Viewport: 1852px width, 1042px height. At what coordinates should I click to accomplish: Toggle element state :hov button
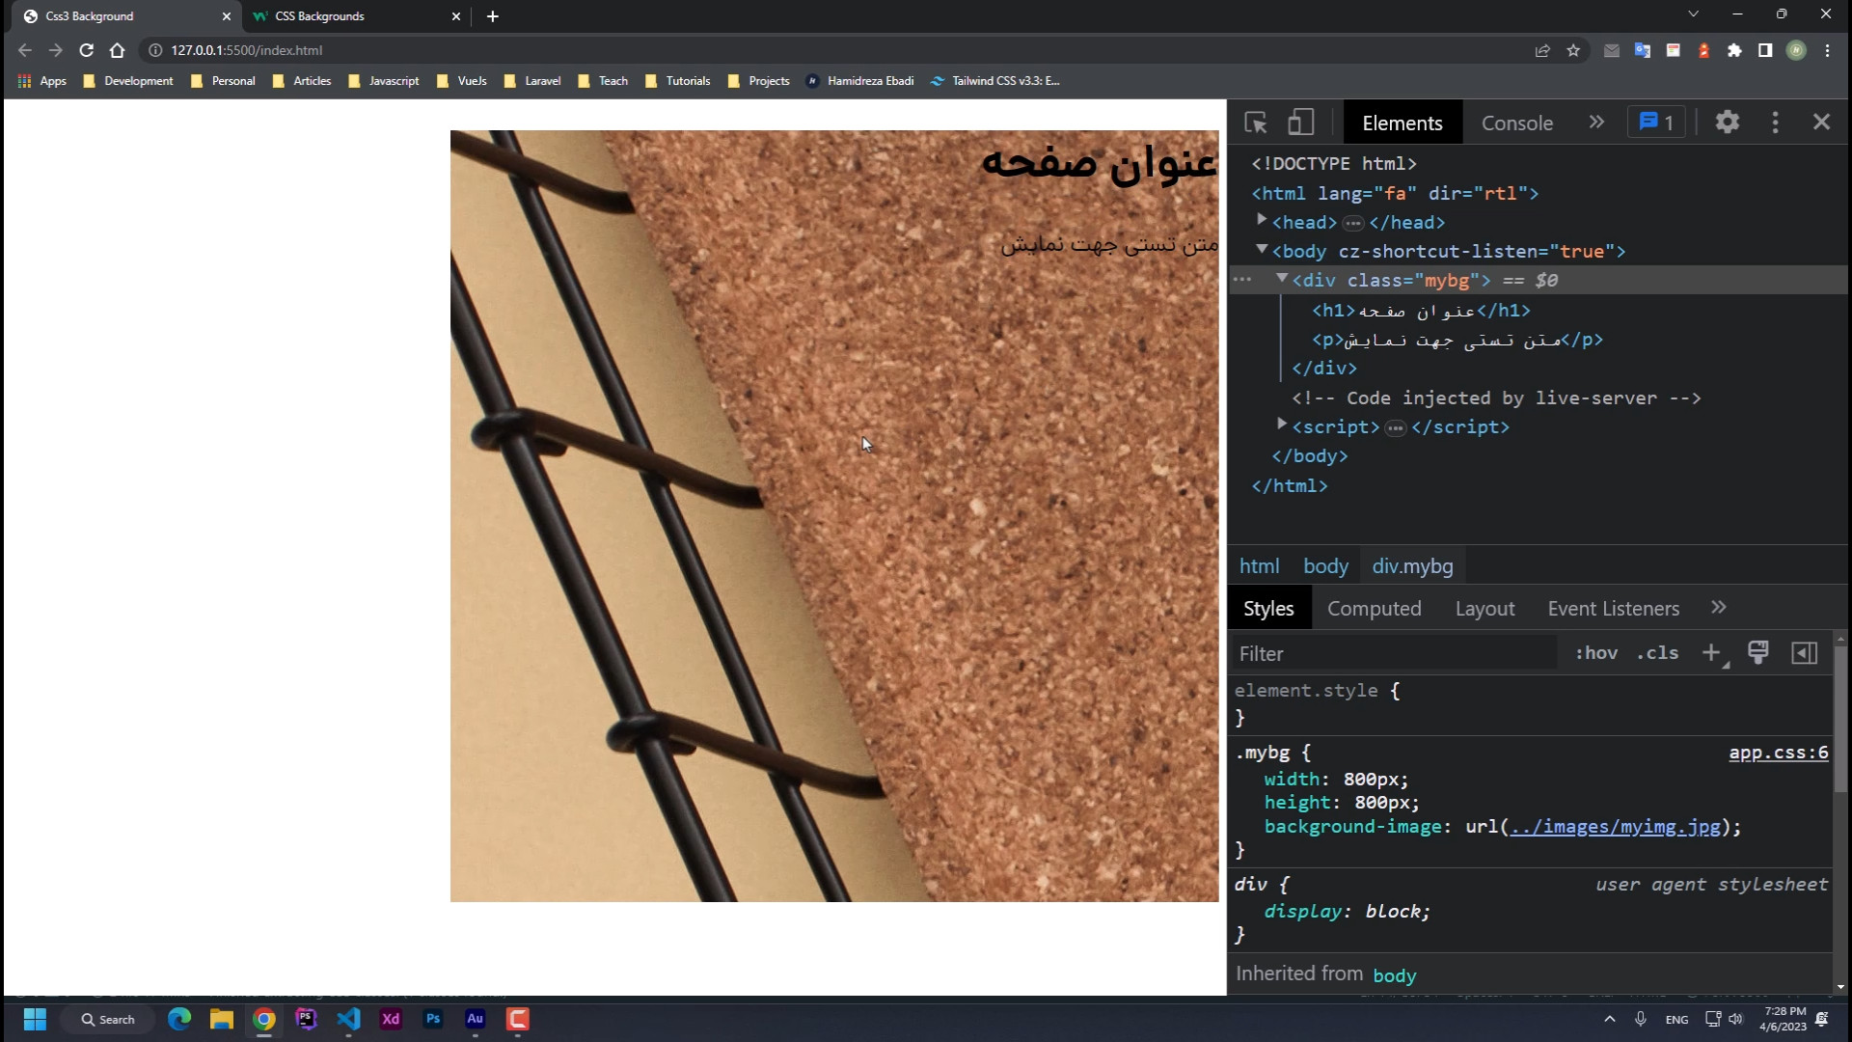click(1596, 653)
